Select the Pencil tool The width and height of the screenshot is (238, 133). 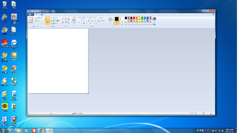(63, 19)
